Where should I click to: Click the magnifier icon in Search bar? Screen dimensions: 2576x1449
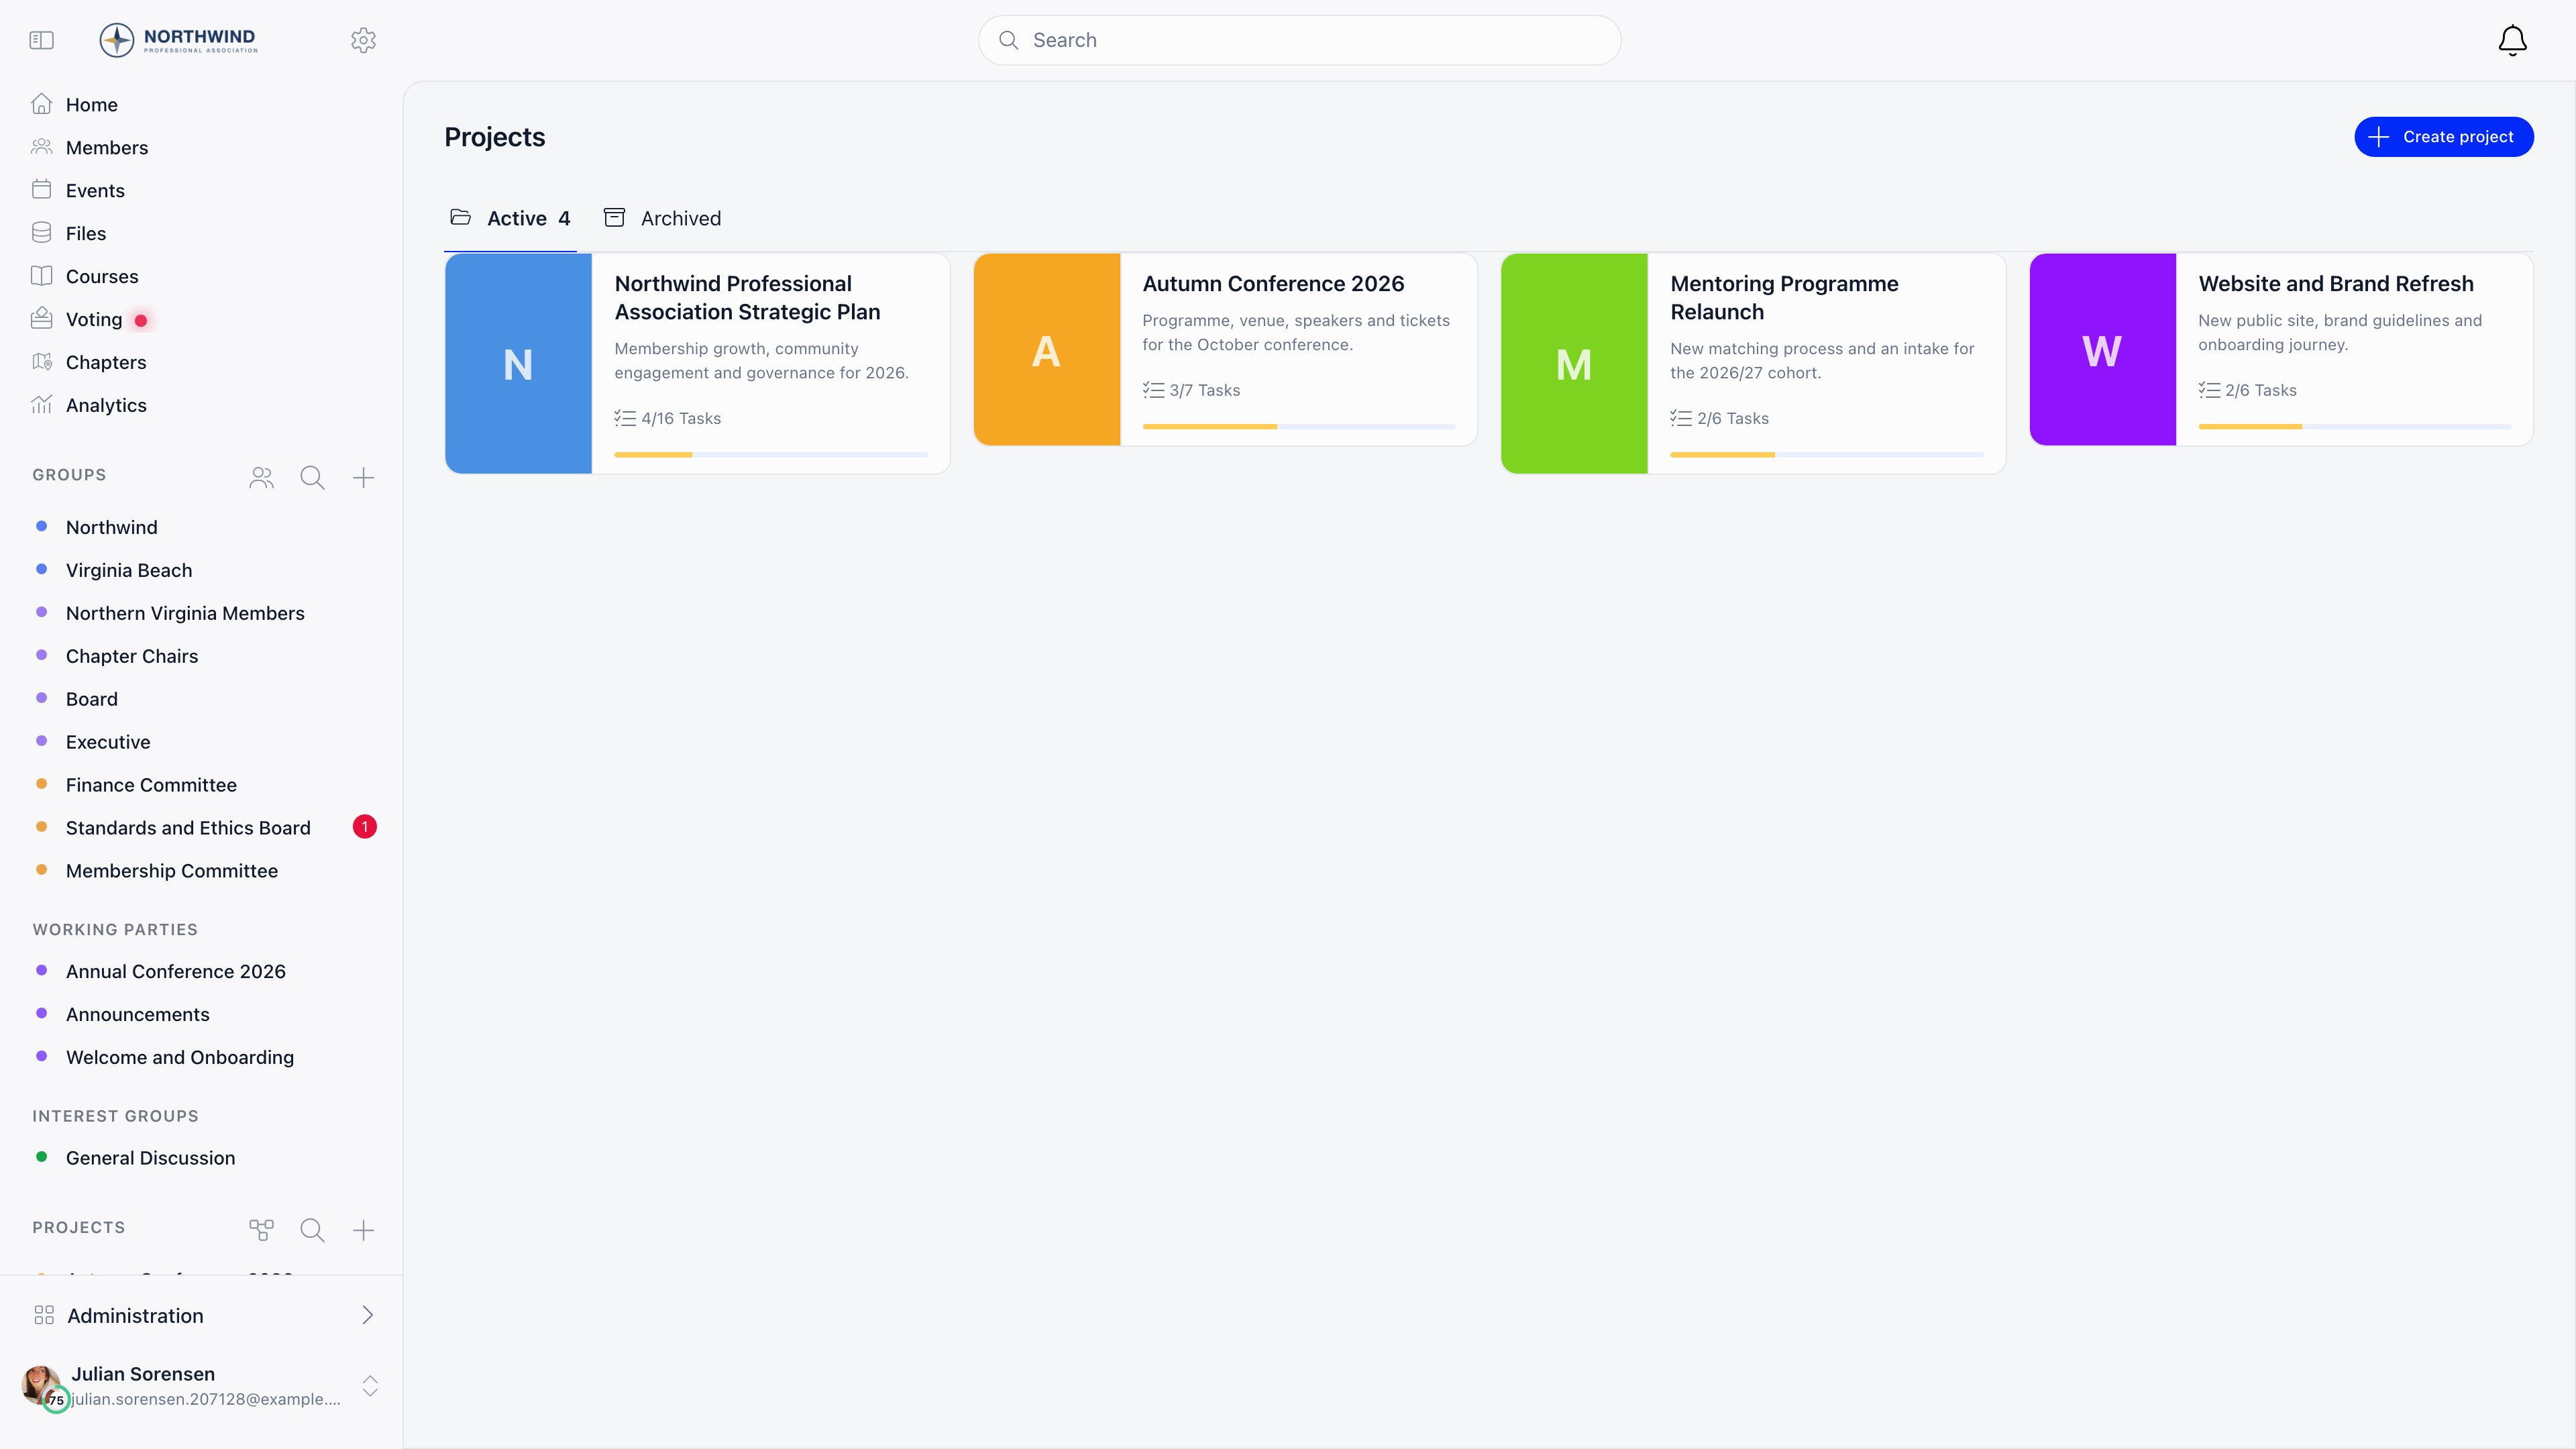(x=1009, y=40)
